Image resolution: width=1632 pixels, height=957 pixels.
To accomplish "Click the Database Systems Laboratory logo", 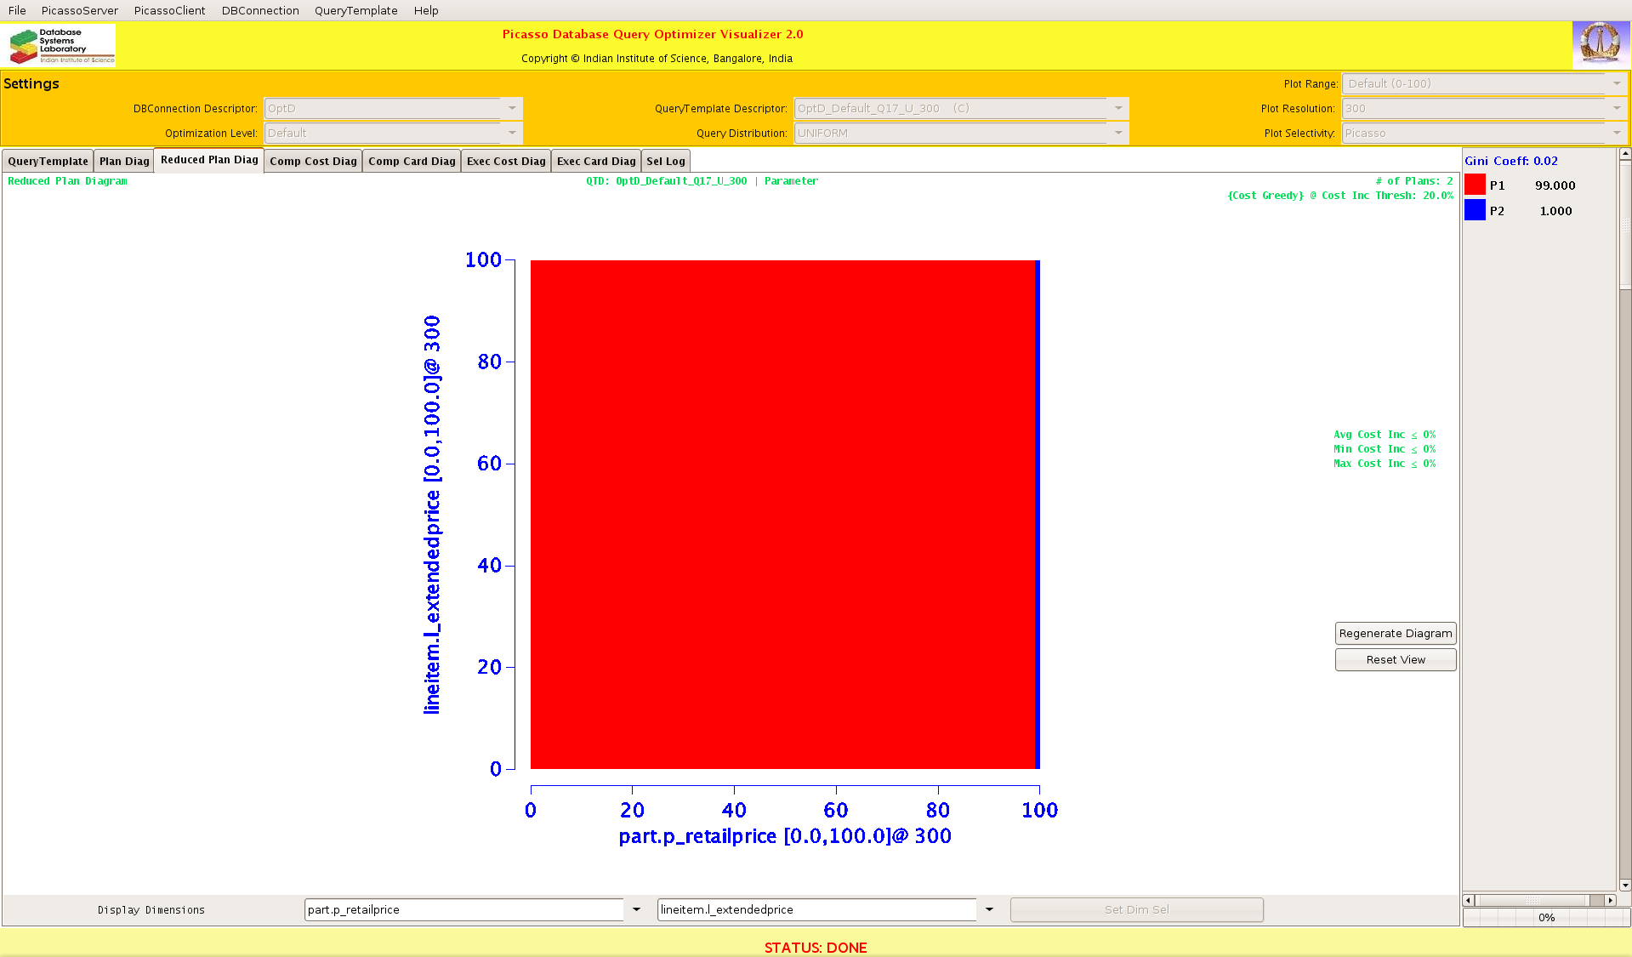I will 60,45.
